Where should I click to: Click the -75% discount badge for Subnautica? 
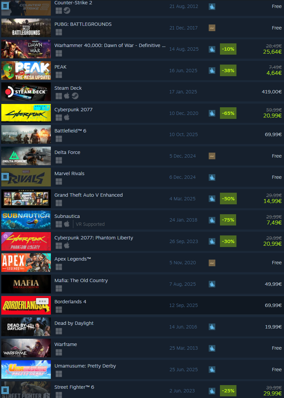pyautogui.click(x=228, y=220)
